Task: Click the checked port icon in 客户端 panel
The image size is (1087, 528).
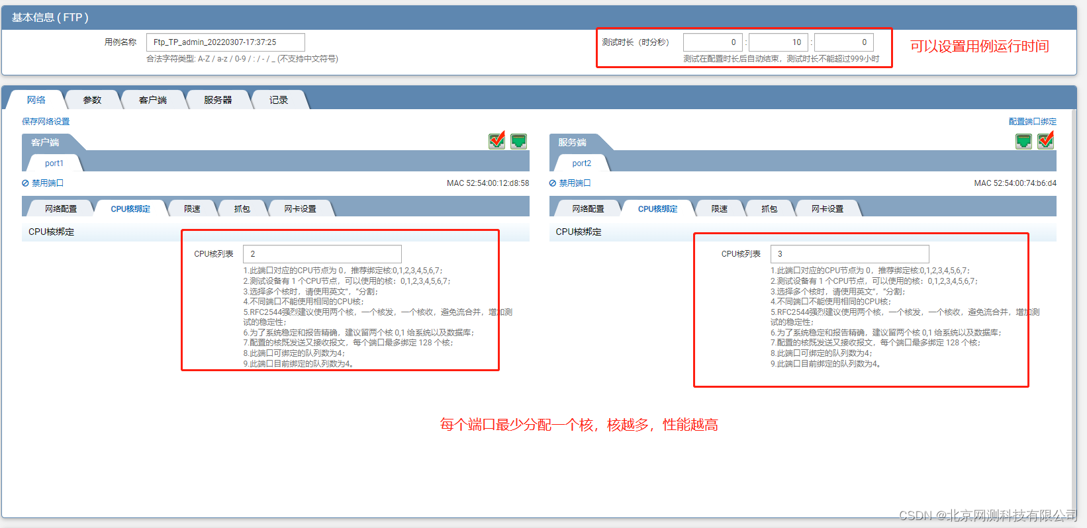Action: (x=497, y=140)
